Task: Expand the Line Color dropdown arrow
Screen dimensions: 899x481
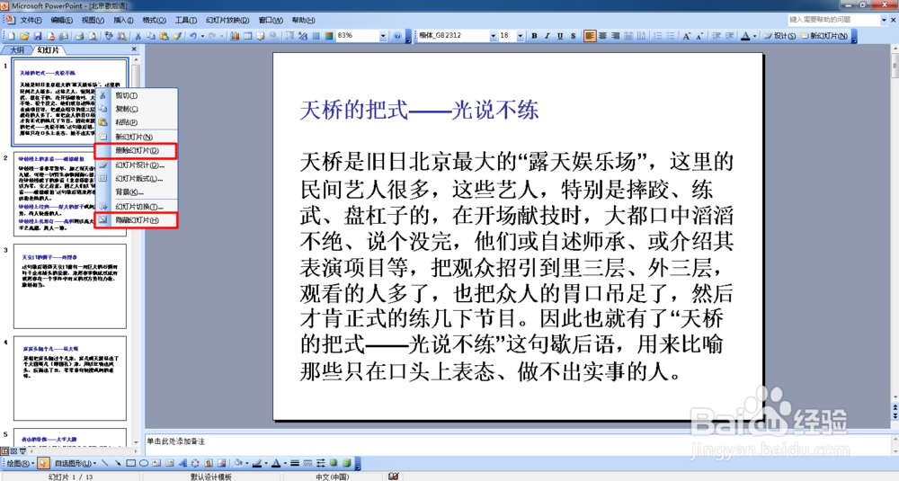Action: click(x=267, y=463)
